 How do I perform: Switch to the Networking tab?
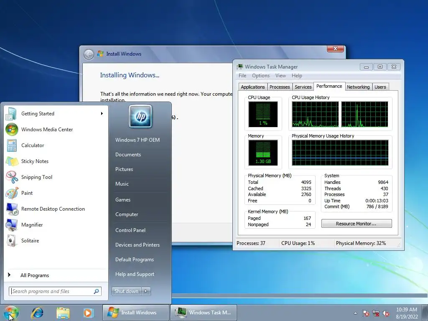tap(358, 87)
